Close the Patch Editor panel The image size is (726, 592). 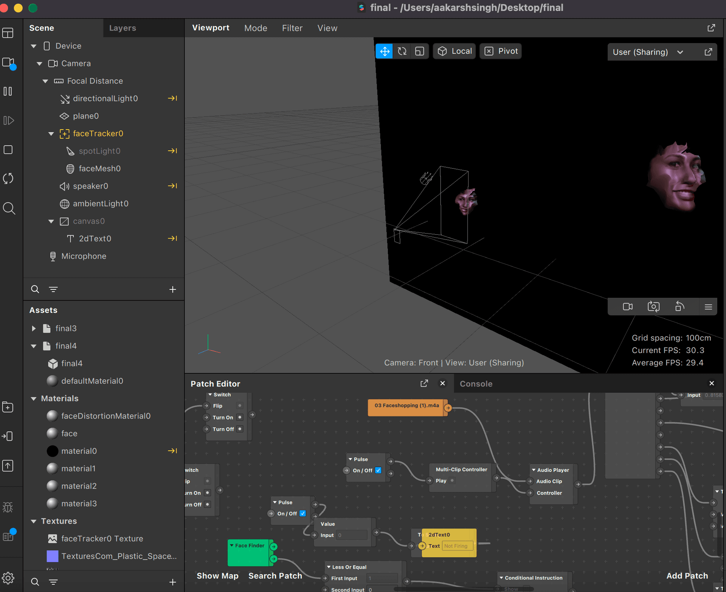[442, 383]
